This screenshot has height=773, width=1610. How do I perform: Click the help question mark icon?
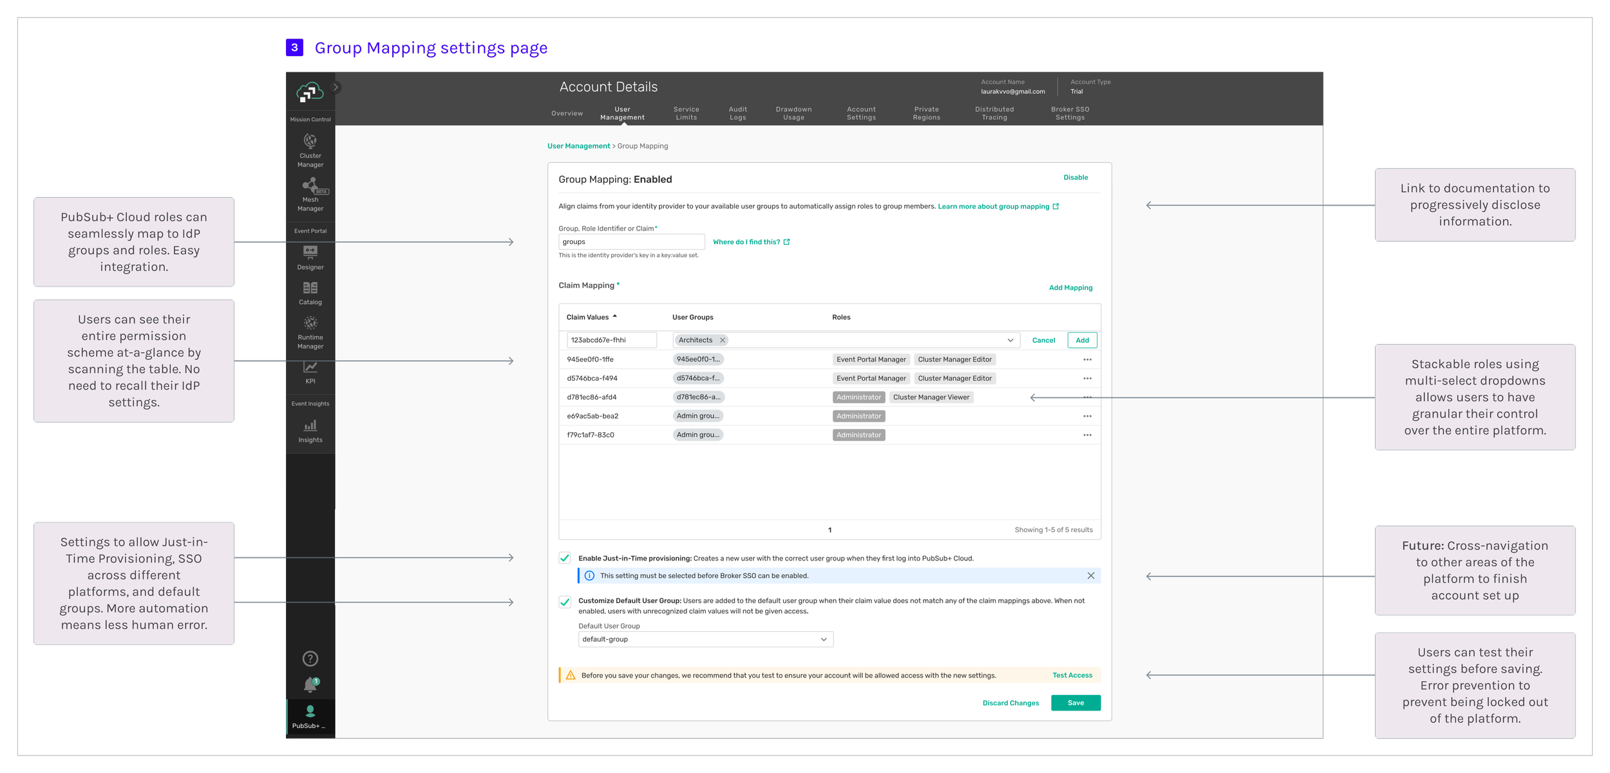coord(310,658)
